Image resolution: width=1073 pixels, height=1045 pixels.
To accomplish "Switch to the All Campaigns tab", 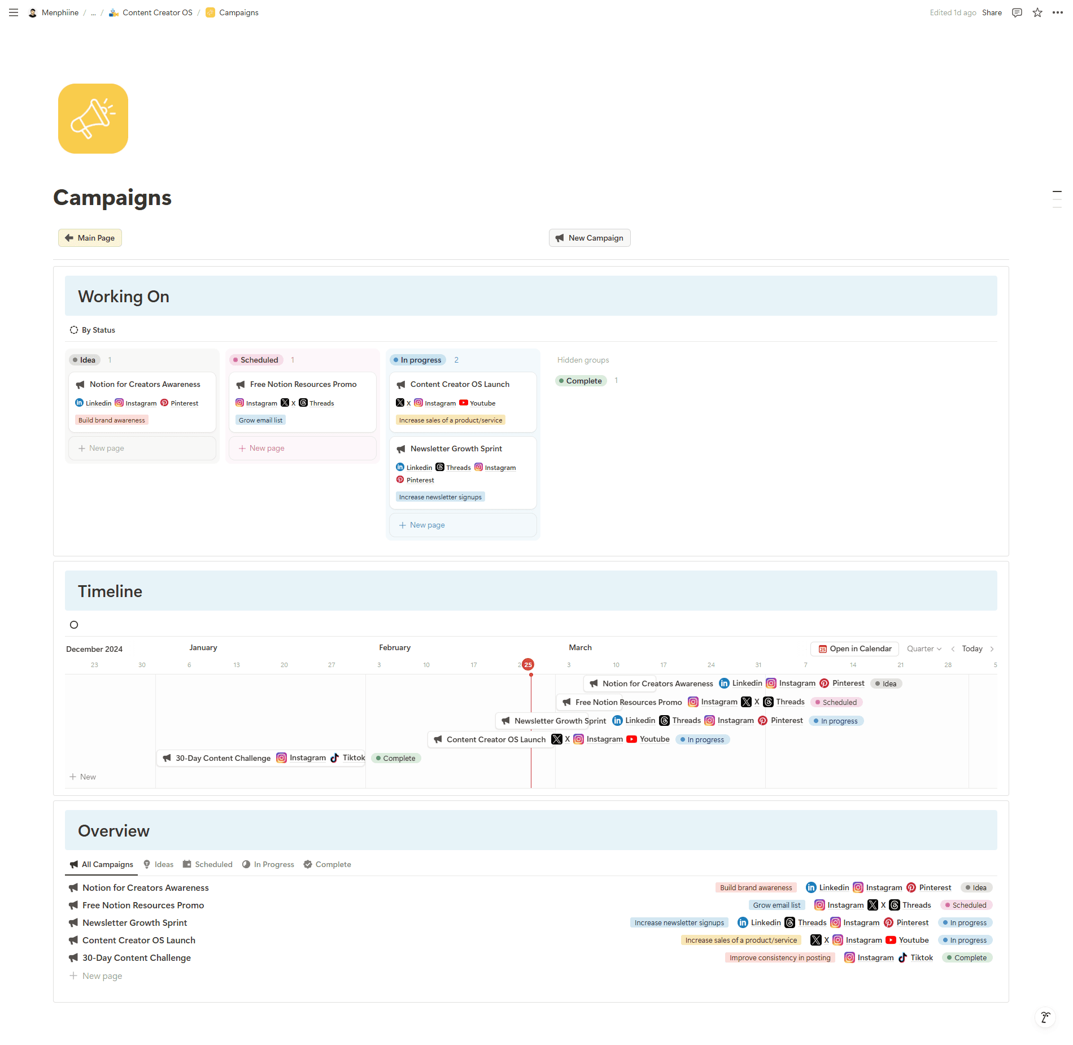I will (x=102, y=864).
